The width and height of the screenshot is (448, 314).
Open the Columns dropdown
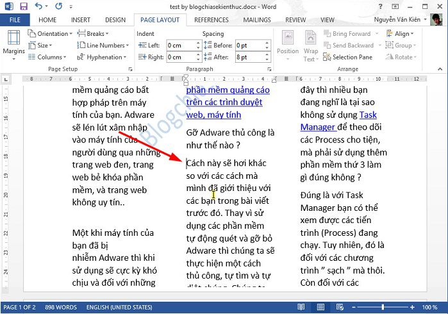click(47, 57)
